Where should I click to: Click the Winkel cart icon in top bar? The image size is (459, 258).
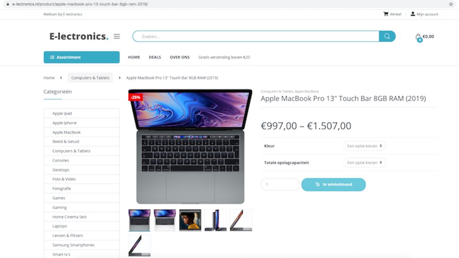click(386, 14)
